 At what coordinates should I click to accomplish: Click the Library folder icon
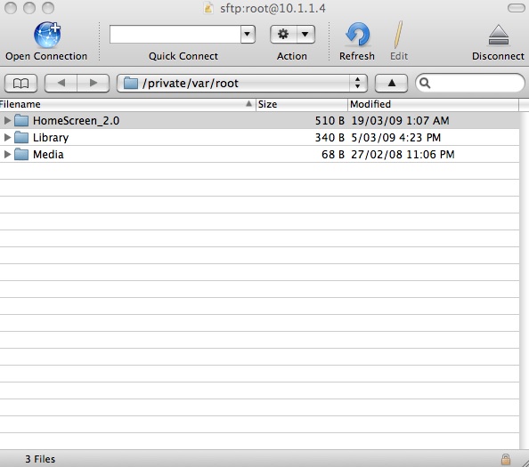[21, 137]
